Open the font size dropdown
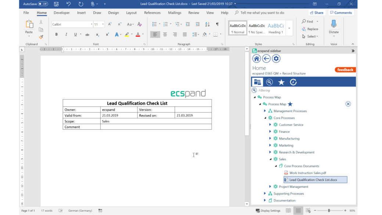Image resolution: width=382 pixels, height=215 pixels. point(103,24)
